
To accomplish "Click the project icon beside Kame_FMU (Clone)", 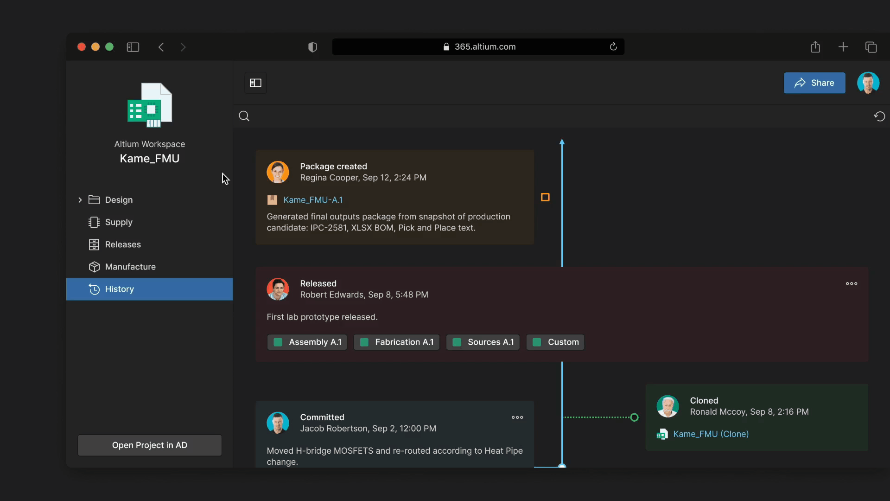I will (x=662, y=434).
